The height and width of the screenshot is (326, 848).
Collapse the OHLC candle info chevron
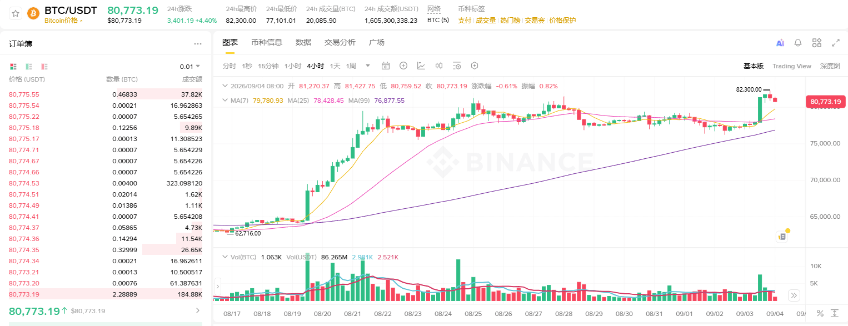[225, 86]
